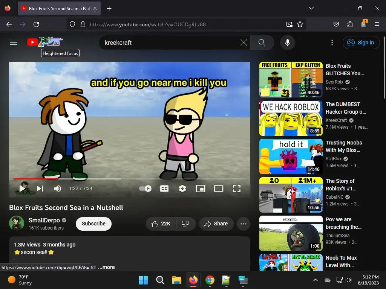This screenshot has height=289, width=386.
Task: List all tabs with the chevron
Action: coord(311,8)
